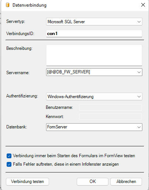Click the disabled Kennwort field
This screenshot has height=190, width=149.
click(x=110, y=117)
